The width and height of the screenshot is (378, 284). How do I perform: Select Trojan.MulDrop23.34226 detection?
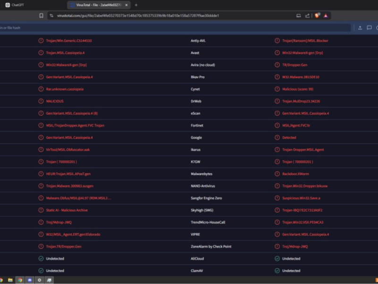click(301, 101)
